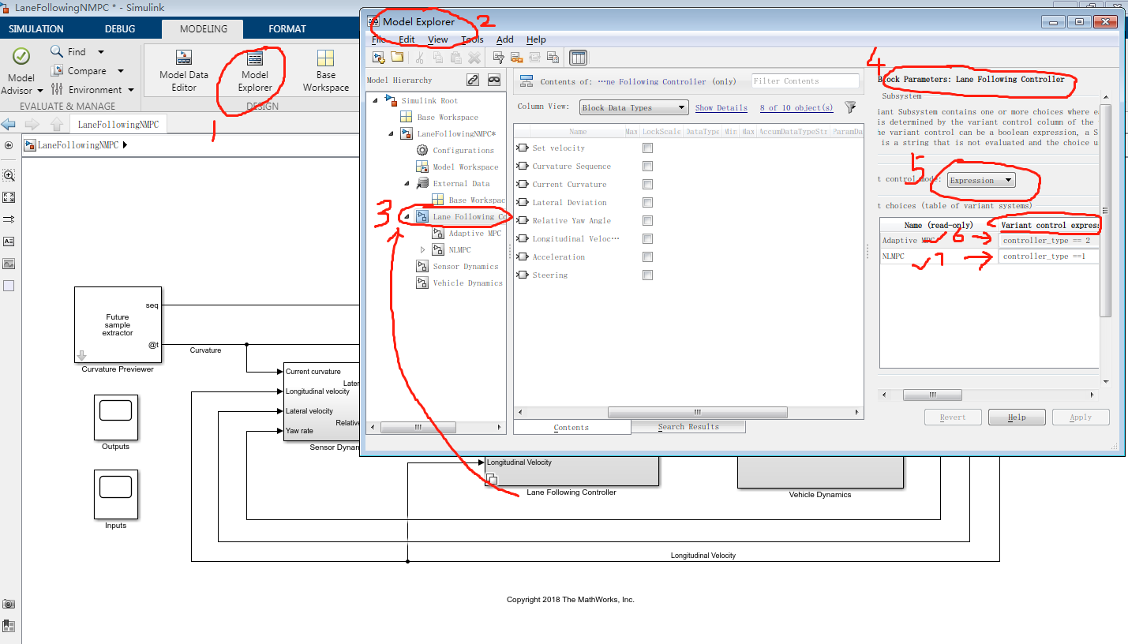The height and width of the screenshot is (644, 1128).
Task: Hide the palette with the circled-arrow icon
Action: click(9, 145)
